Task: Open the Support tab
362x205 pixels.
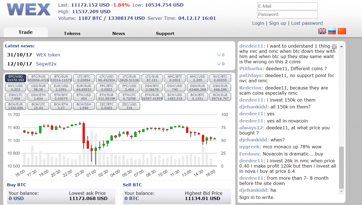Action: click(165, 33)
